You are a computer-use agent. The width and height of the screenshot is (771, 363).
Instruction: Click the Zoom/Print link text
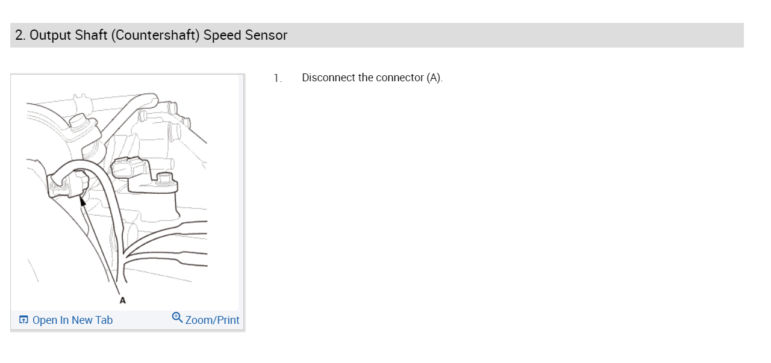[x=212, y=320]
